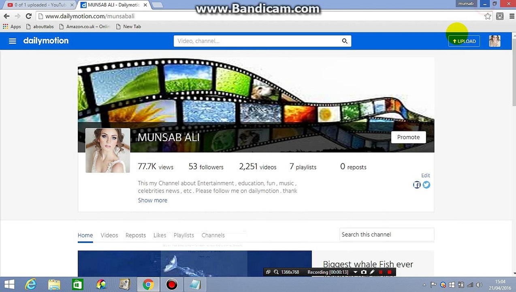The height and width of the screenshot is (292, 516).
Task: Open Bandicam red record taskbar icon
Action: pos(172,285)
